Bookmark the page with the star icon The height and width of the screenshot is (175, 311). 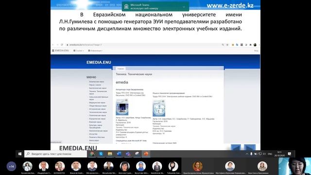pyautogui.click(x=227, y=45)
